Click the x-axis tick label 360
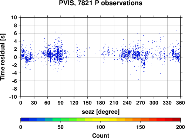This screenshot has width=185, height=138. pyautogui.click(x=180, y=103)
